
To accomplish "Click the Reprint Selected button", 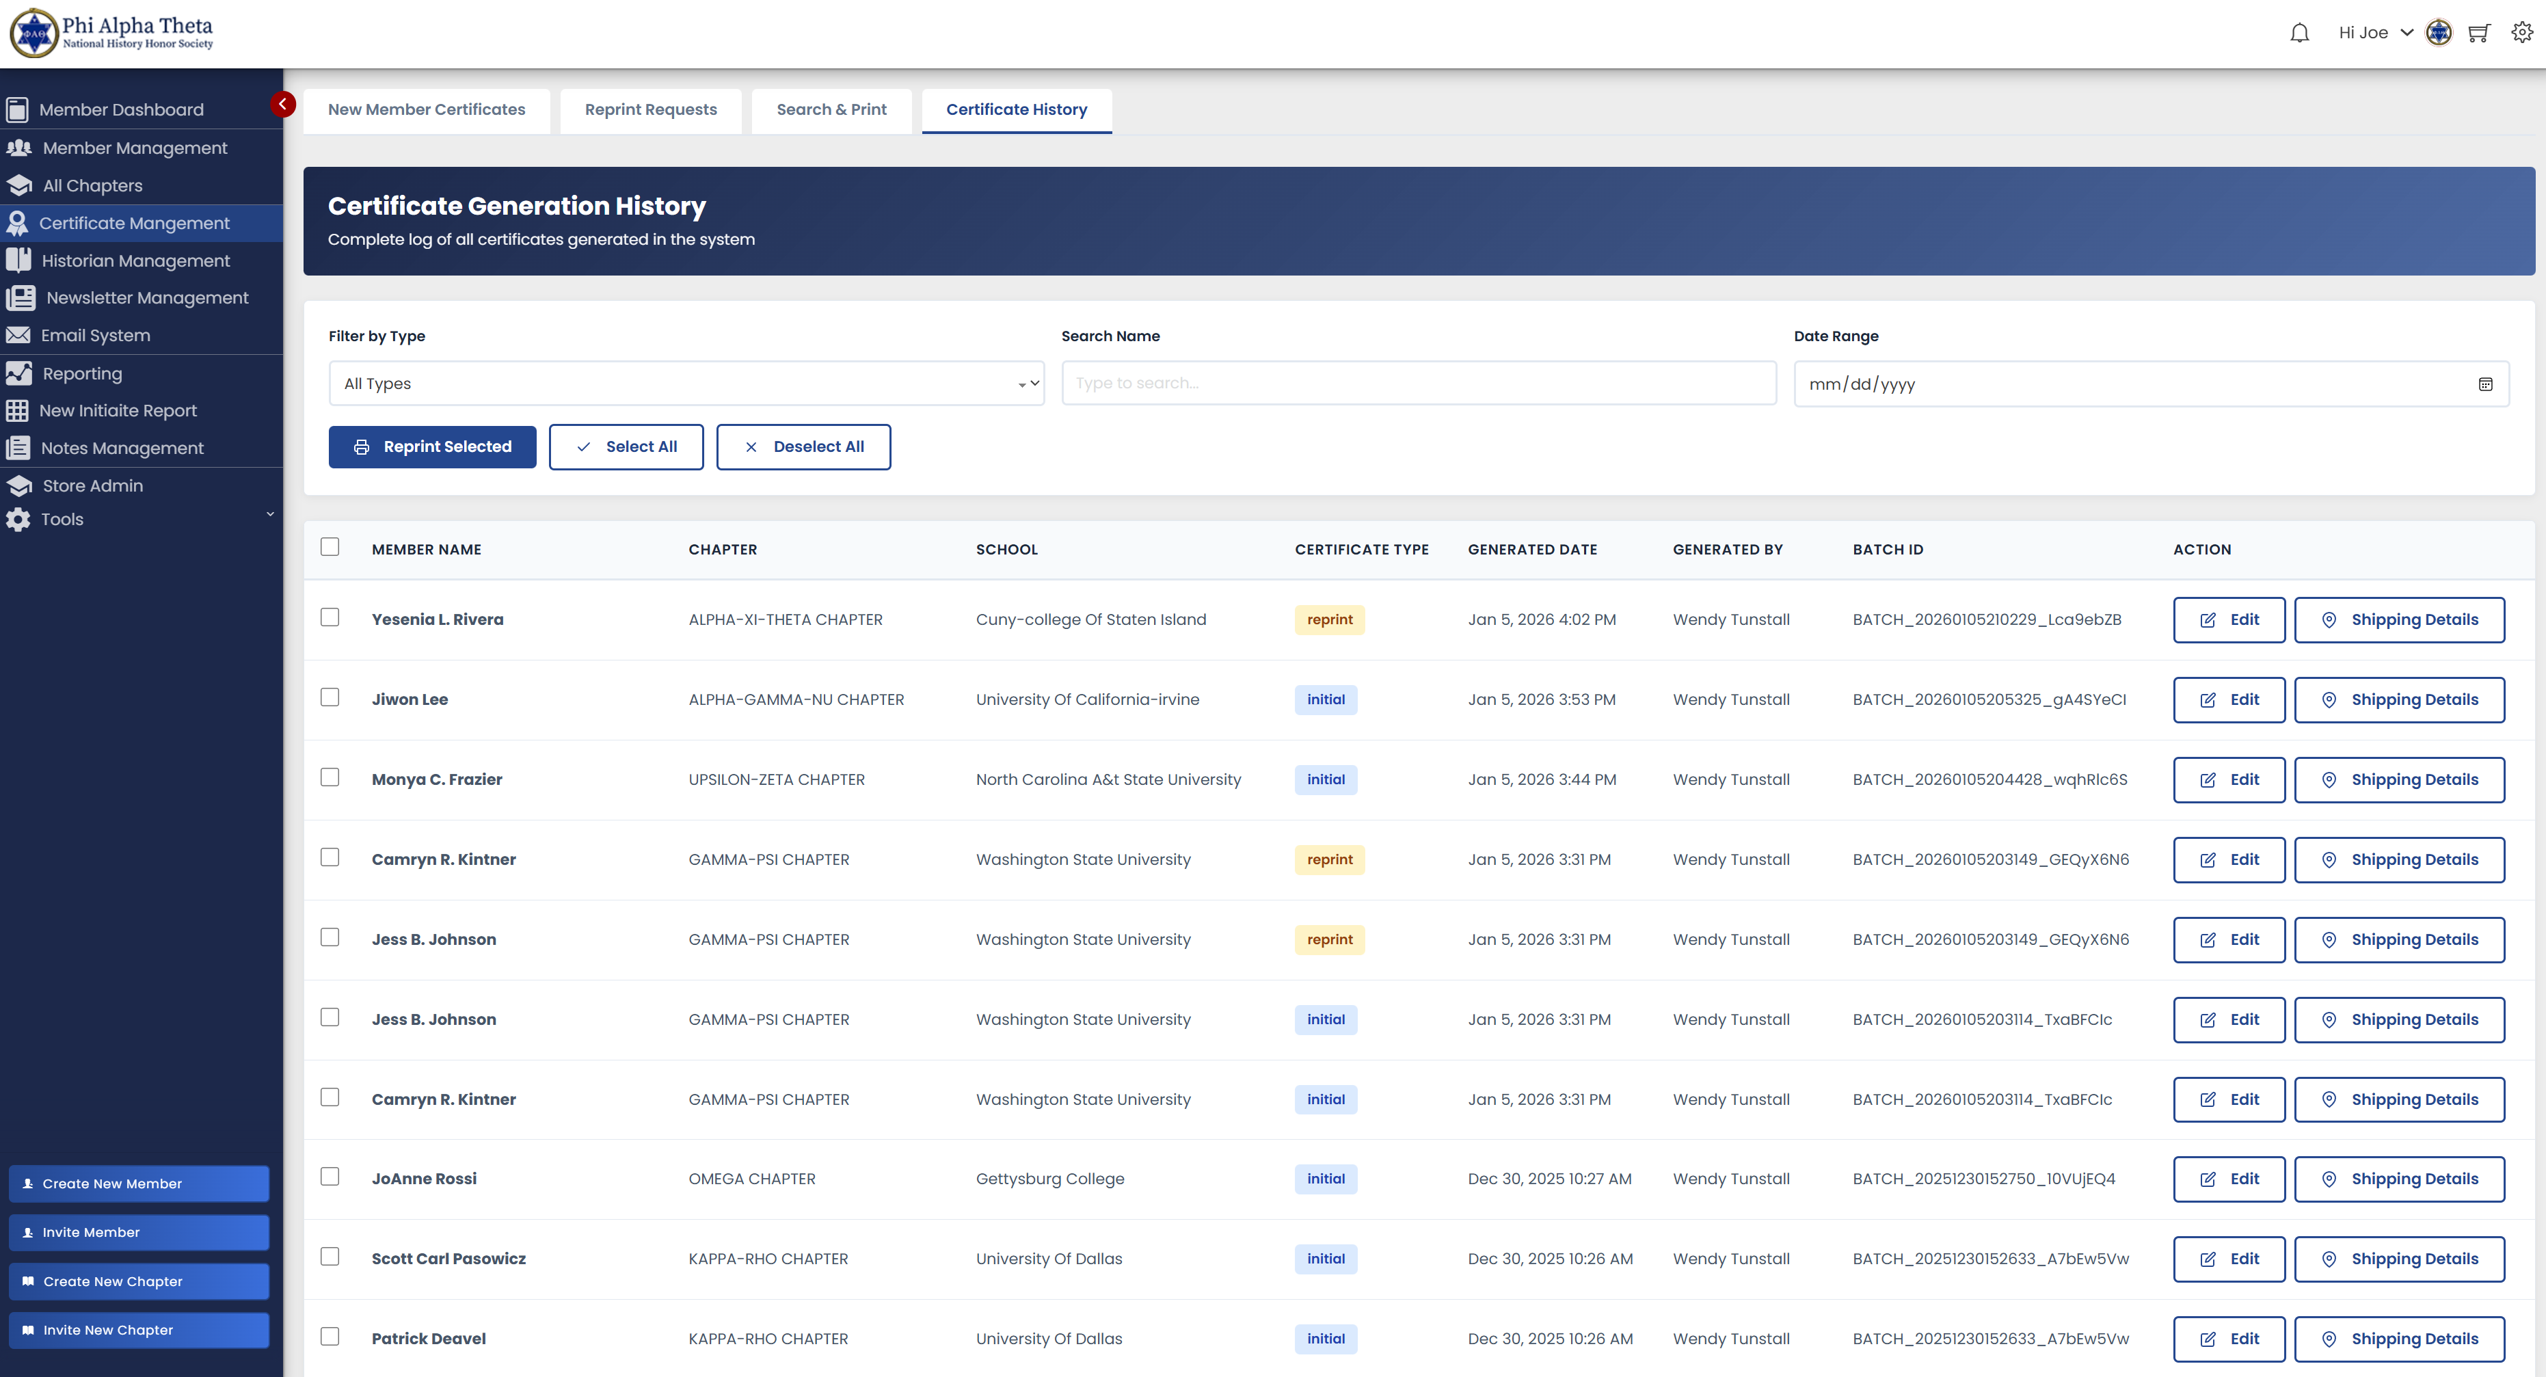I will point(432,447).
